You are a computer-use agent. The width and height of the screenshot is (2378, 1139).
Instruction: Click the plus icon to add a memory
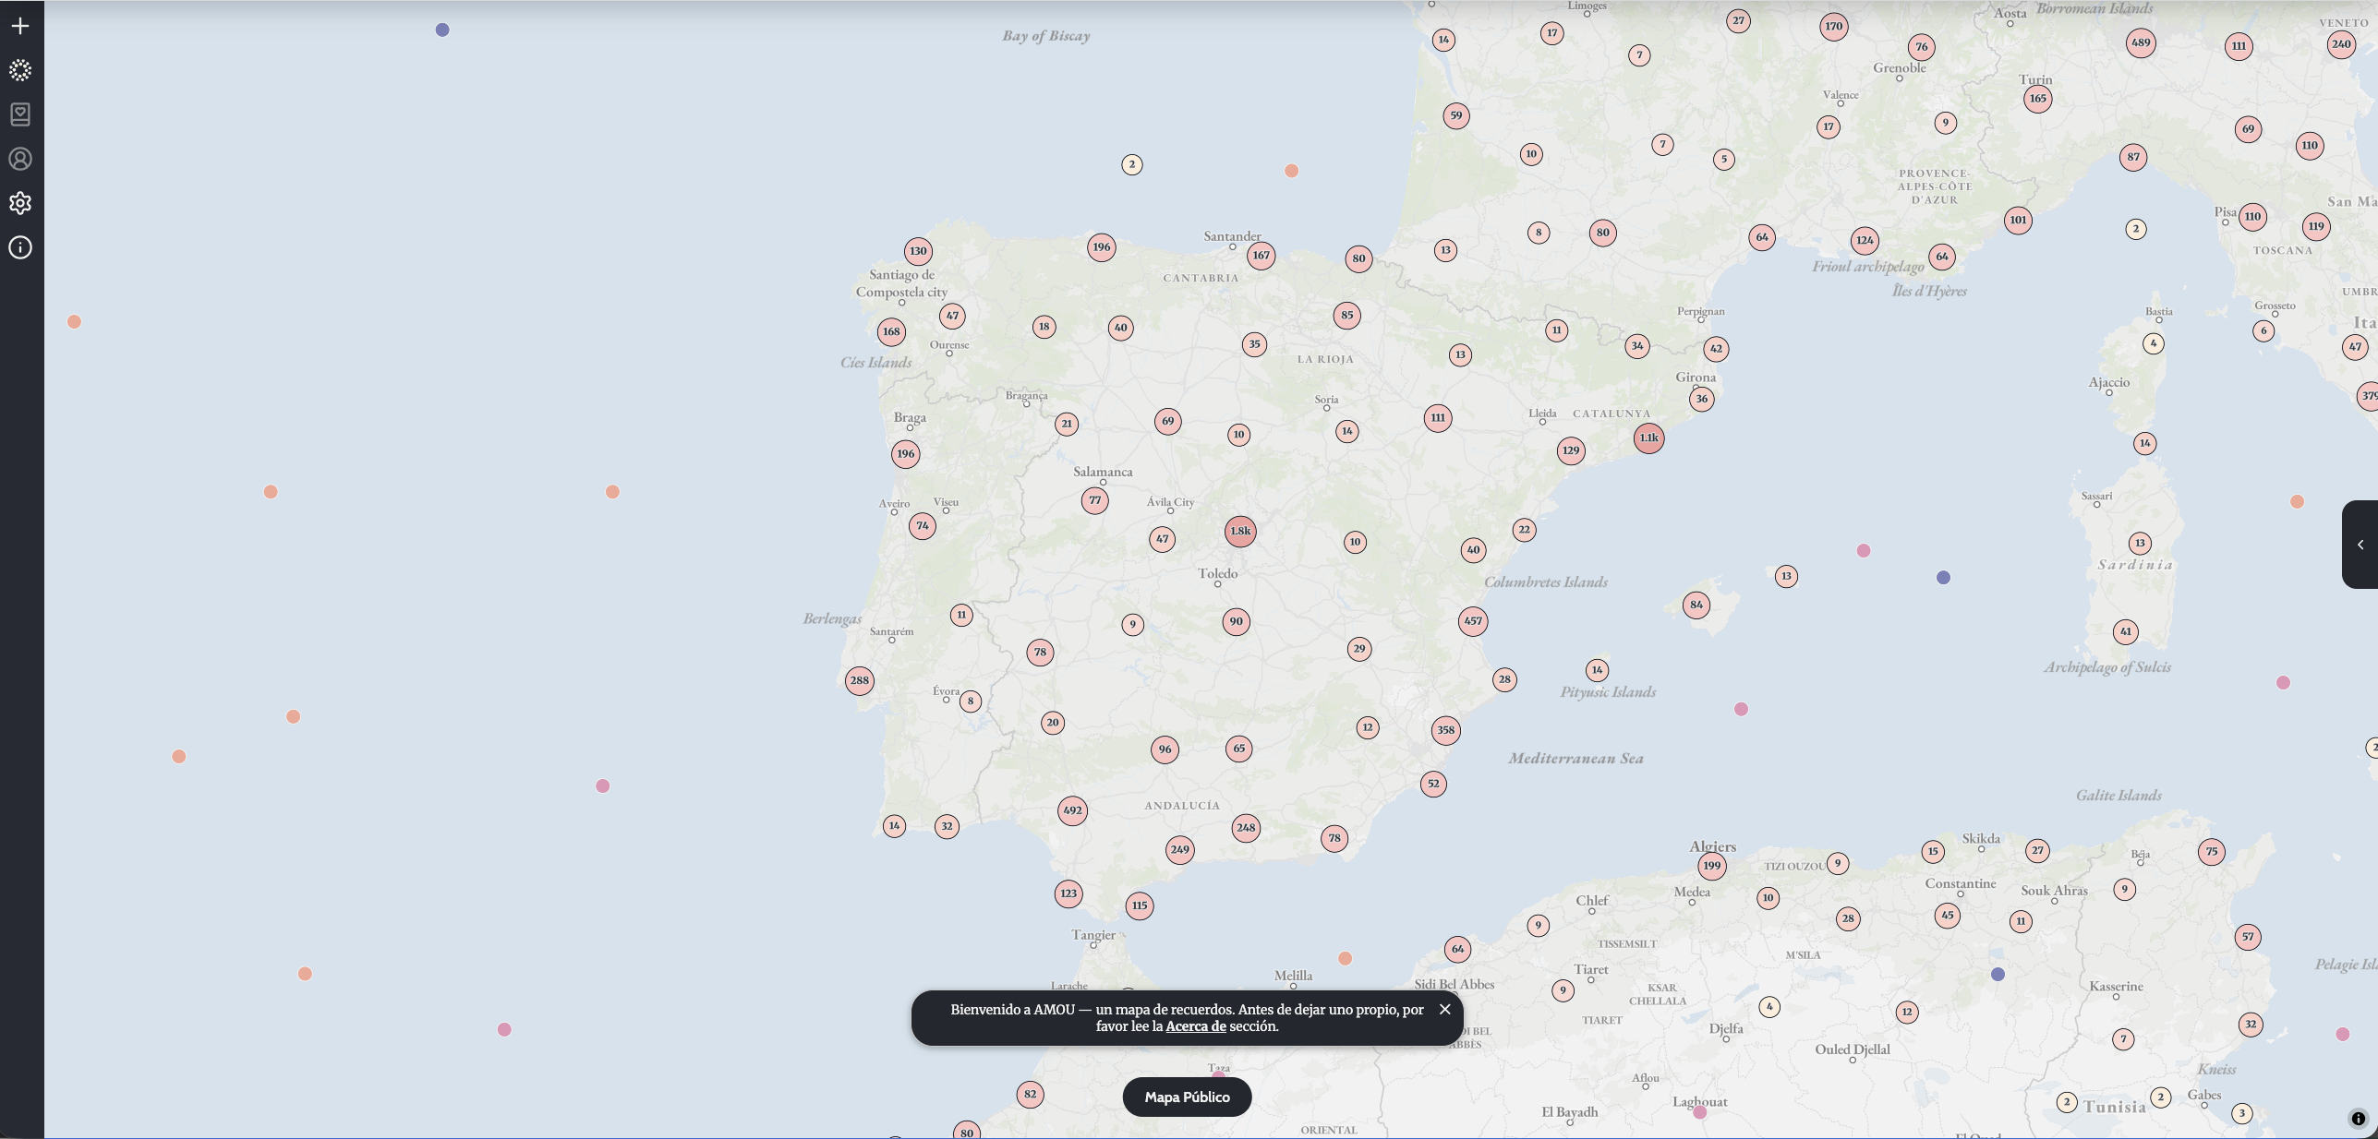click(20, 26)
